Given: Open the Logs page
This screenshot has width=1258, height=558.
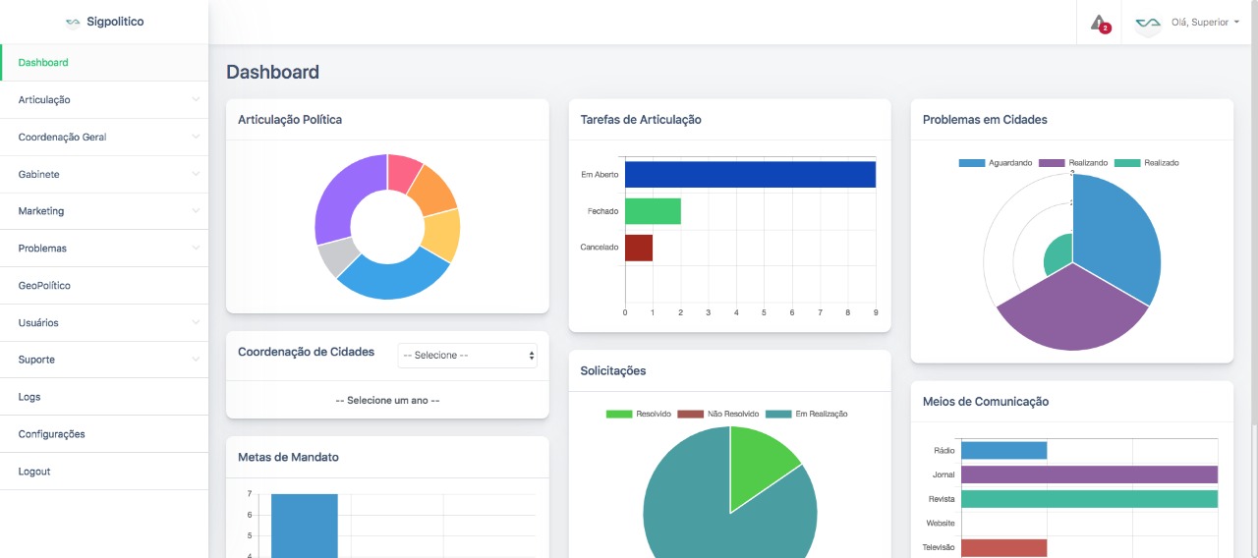Looking at the screenshot, I should pos(29,397).
